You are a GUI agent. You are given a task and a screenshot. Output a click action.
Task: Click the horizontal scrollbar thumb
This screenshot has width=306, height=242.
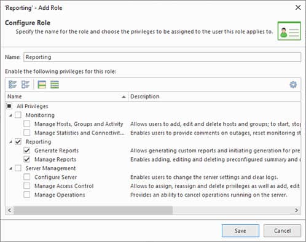(93, 210)
